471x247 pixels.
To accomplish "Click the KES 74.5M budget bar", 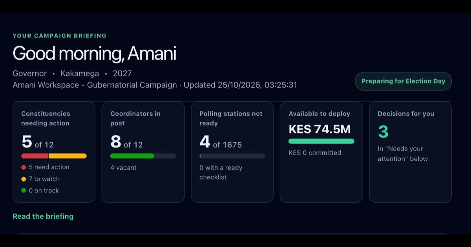I will point(321,141).
